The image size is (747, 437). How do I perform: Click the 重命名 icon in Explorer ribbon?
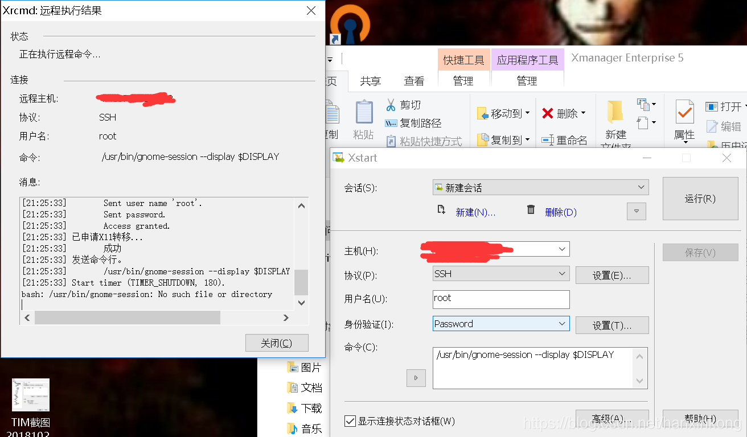click(548, 140)
